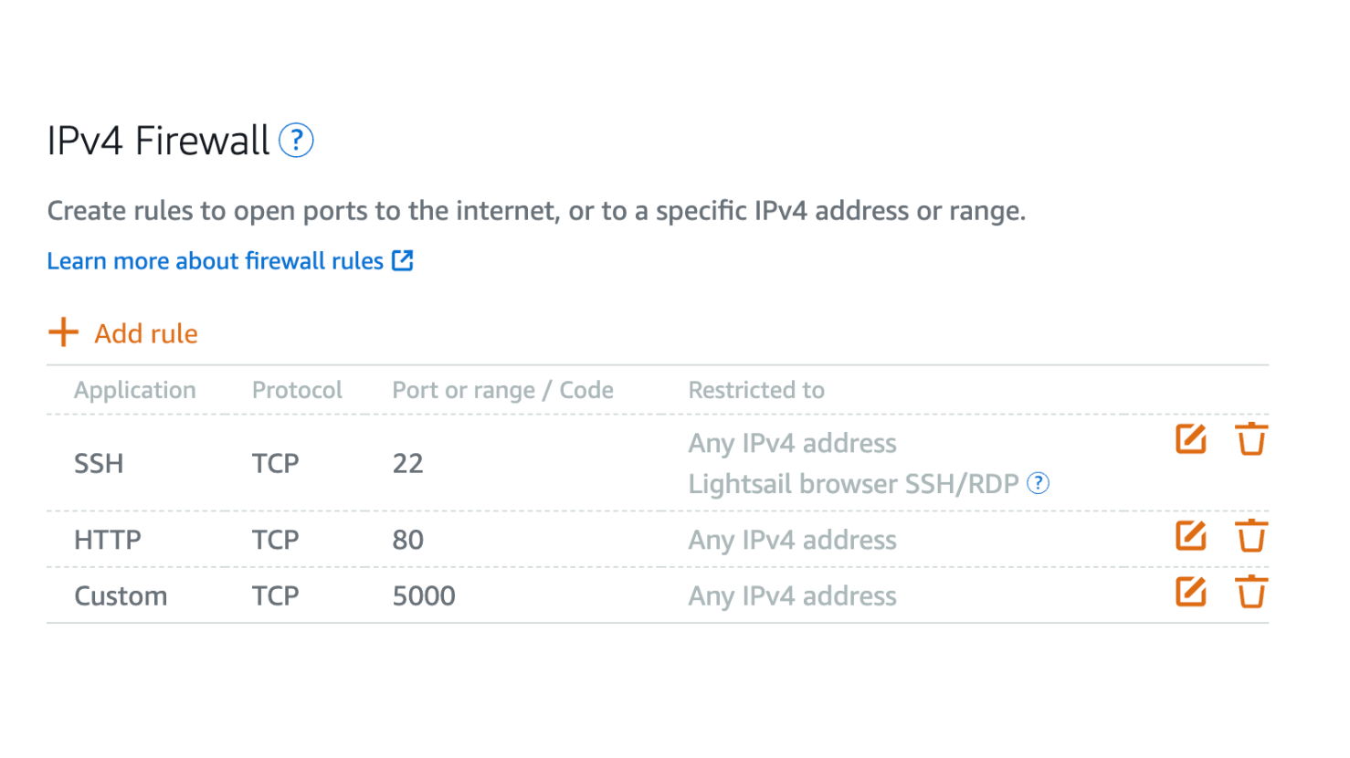The width and height of the screenshot is (1350, 758).
Task: Edit the HTTP port 80 rule
Action: coord(1190,535)
